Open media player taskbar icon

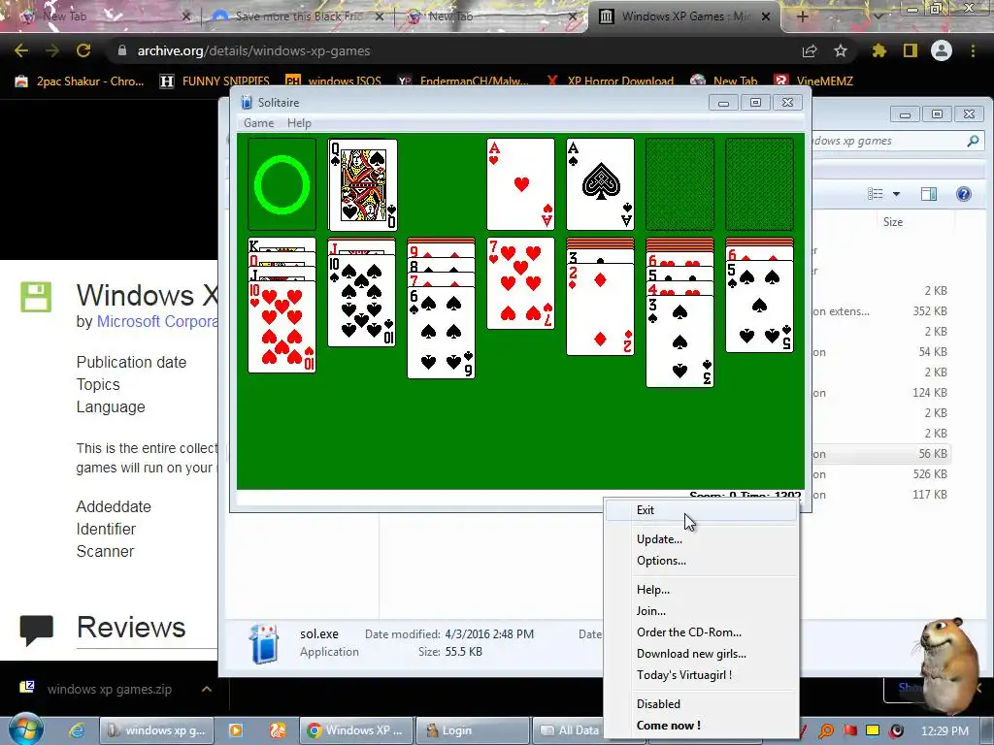[x=236, y=730]
